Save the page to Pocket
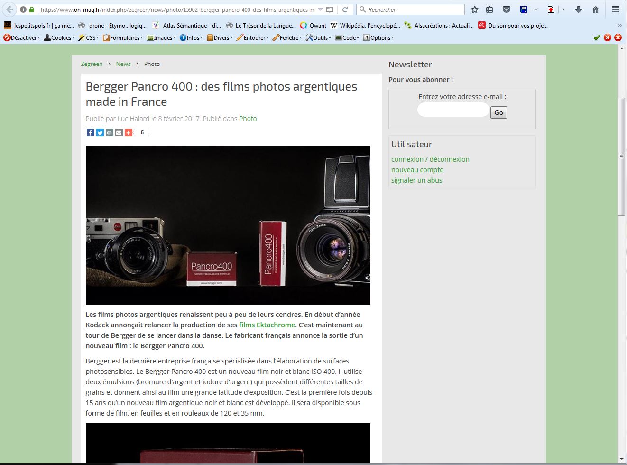Screen dimensions: 627x465 (507, 9)
